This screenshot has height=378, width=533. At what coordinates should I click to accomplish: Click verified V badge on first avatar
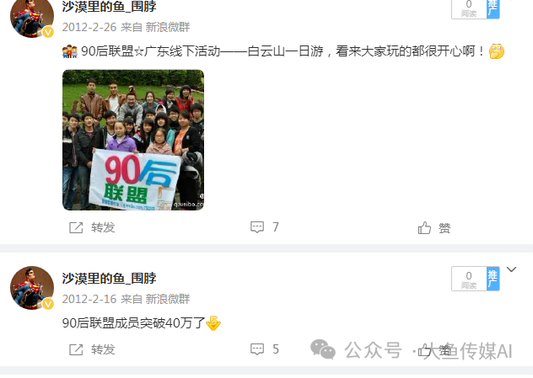coord(48,32)
